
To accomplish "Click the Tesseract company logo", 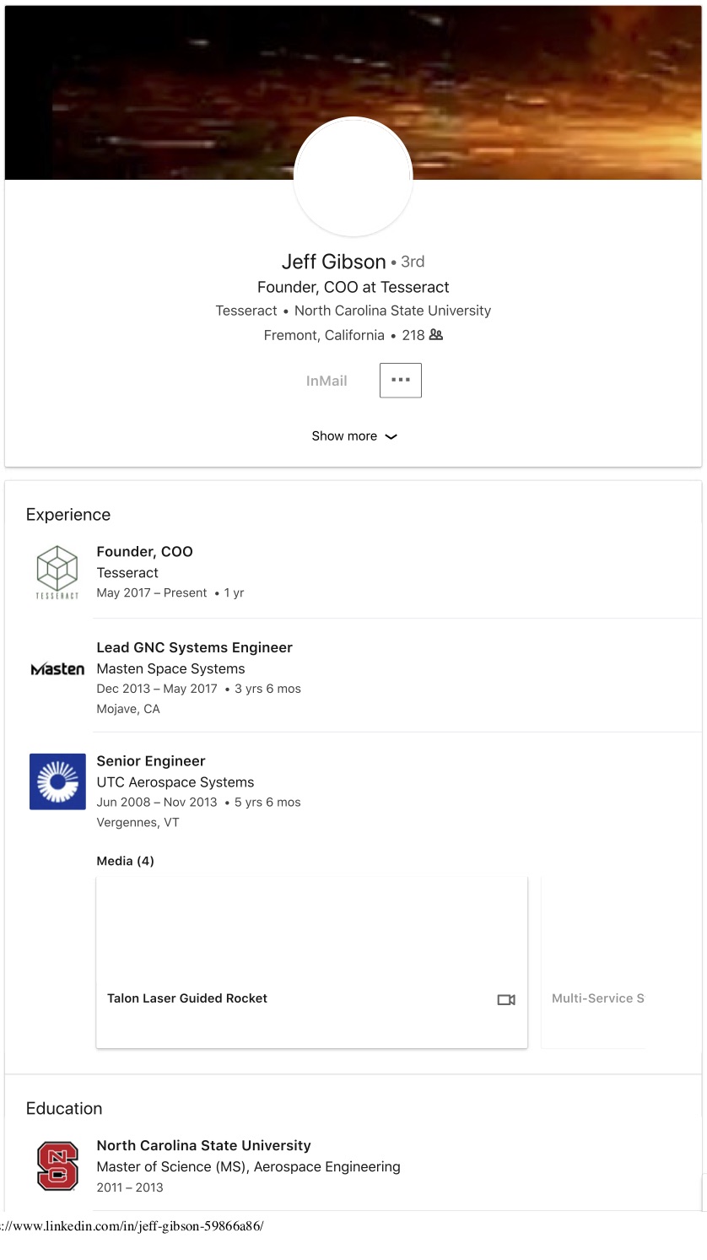I will (x=57, y=571).
